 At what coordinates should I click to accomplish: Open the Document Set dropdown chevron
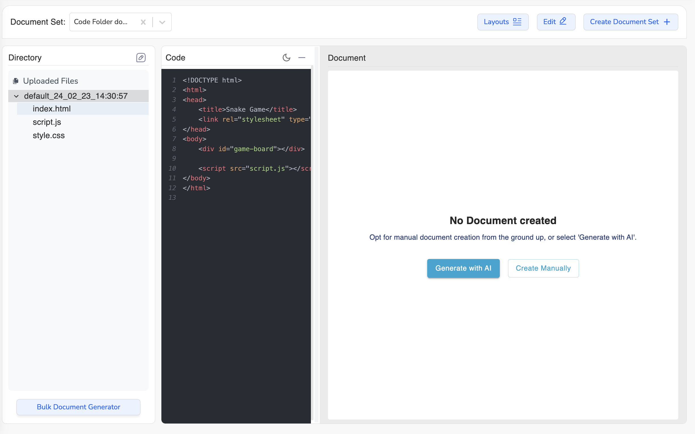[162, 22]
